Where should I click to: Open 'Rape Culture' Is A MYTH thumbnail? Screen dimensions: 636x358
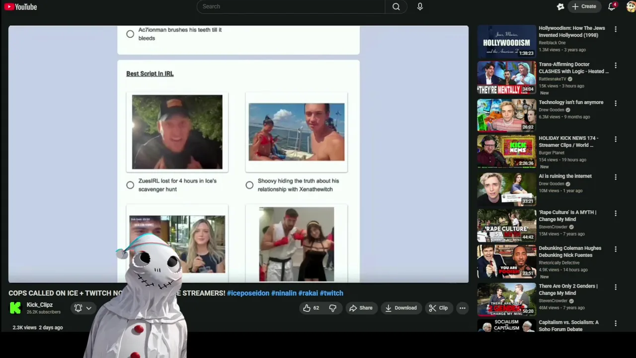[x=506, y=225]
